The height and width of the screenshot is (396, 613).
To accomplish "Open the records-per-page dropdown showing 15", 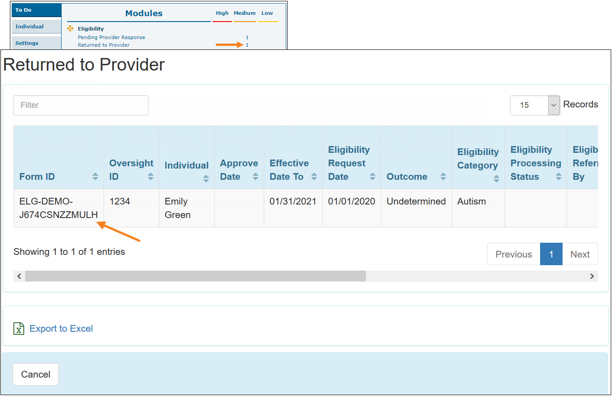I will coord(554,105).
